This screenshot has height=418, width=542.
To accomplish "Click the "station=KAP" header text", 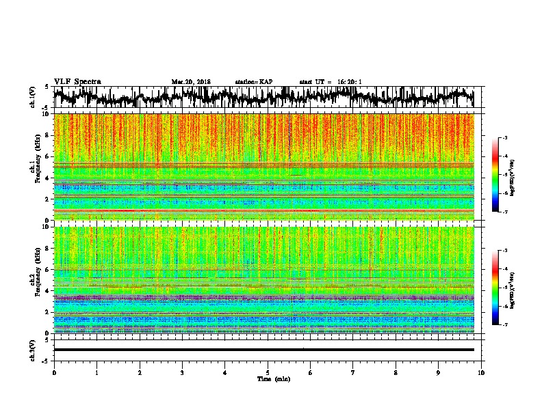I will point(254,82).
